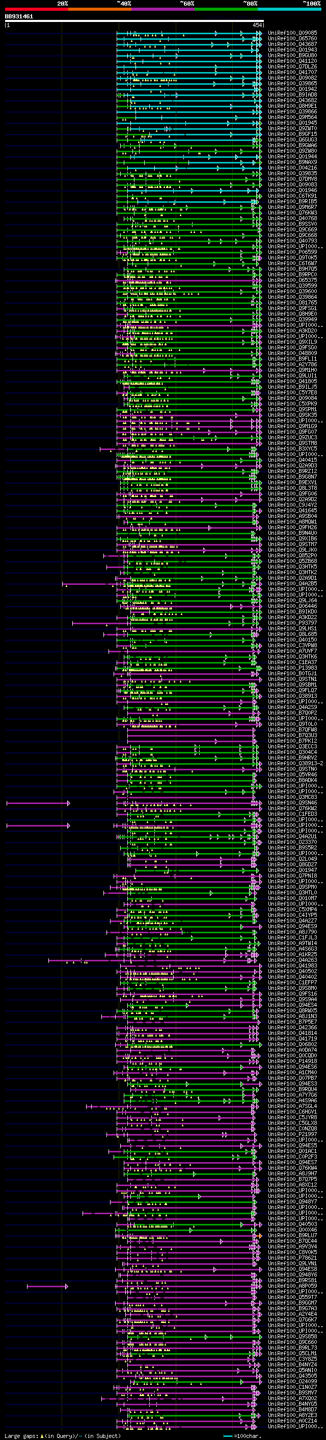The width and height of the screenshot is (326, 1440).
Task: Select hit label UniRef100_B9RIB5
Action: pos(292,201)
